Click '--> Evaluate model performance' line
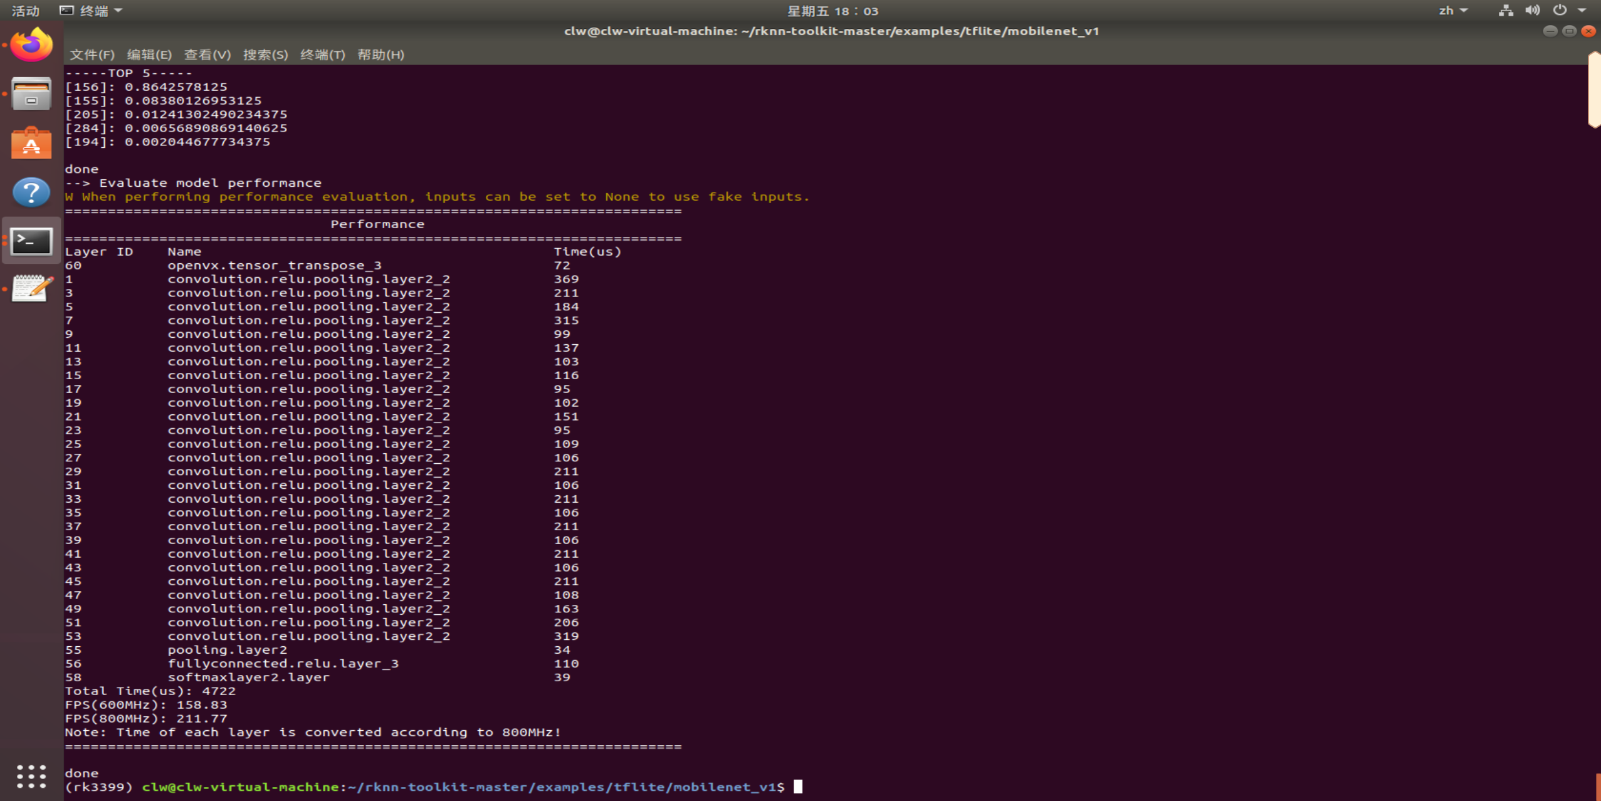Viewport: 1601px width, 801px height. 193,183
